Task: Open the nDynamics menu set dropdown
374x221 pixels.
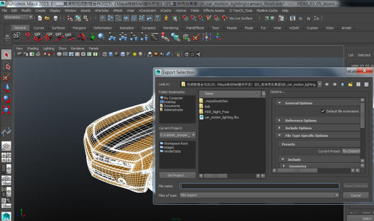Action: pyautogui.click(x=30, y=17)
